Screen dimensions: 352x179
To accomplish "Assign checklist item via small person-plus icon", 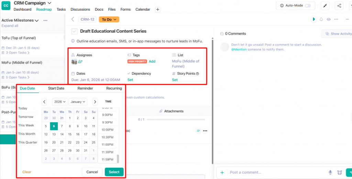I will point(198,131).
